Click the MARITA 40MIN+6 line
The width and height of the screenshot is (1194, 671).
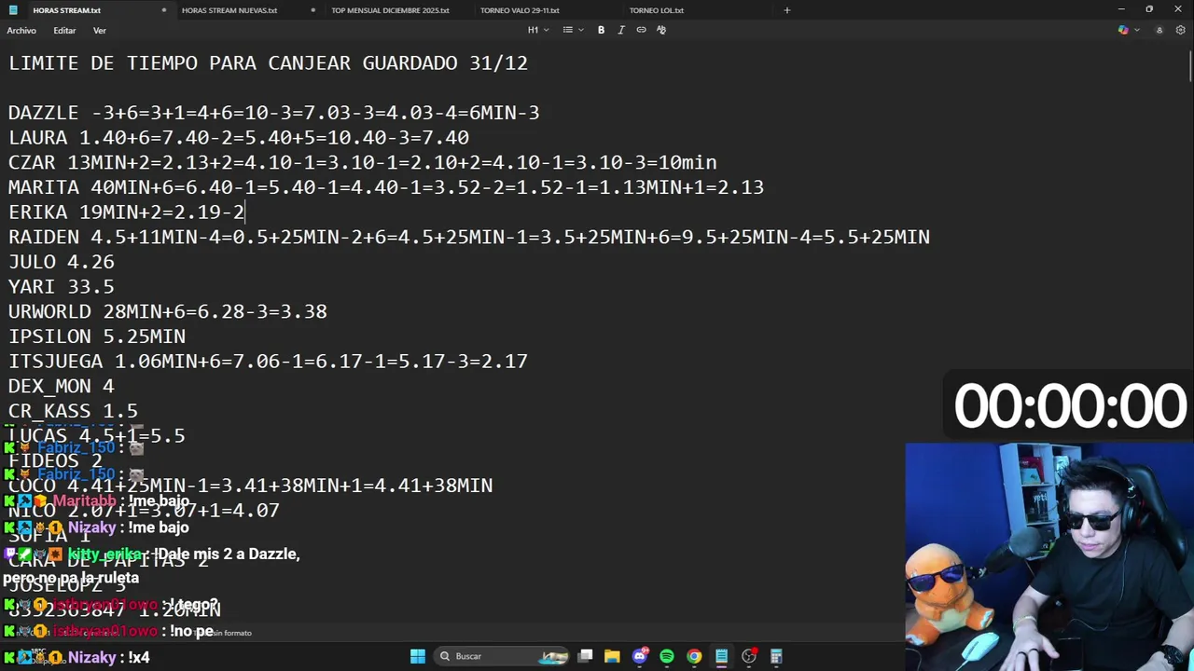(x=386, y=187)
